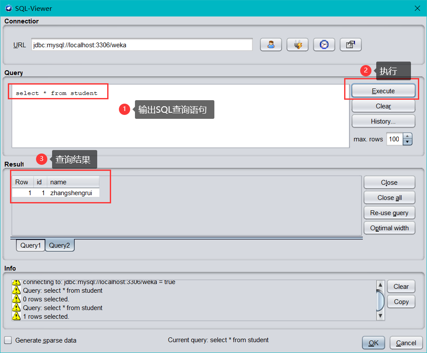Increase max. rows with up arrow
This screenshot has height=353, width=427.
407,136
